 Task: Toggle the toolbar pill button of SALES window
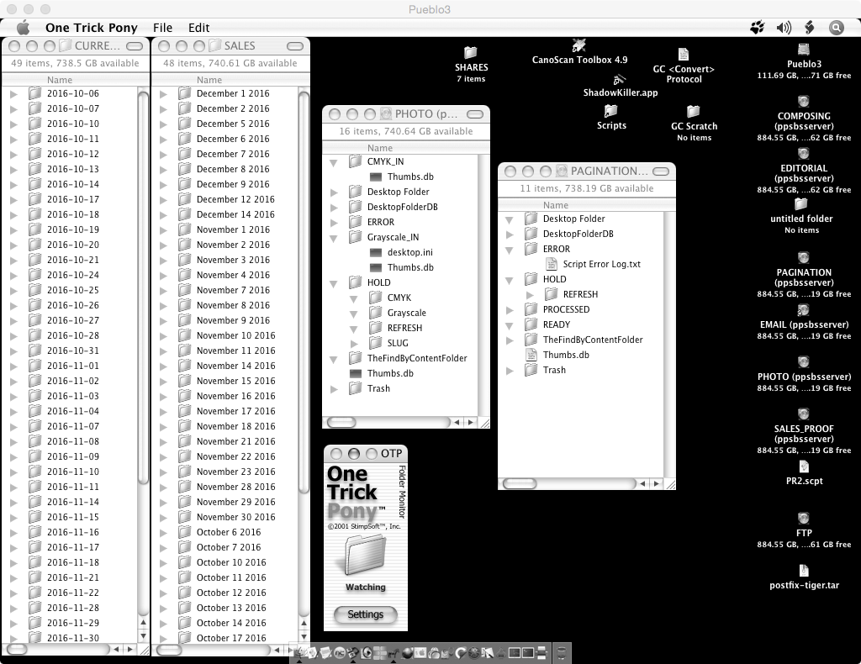[x=295, y=46]
